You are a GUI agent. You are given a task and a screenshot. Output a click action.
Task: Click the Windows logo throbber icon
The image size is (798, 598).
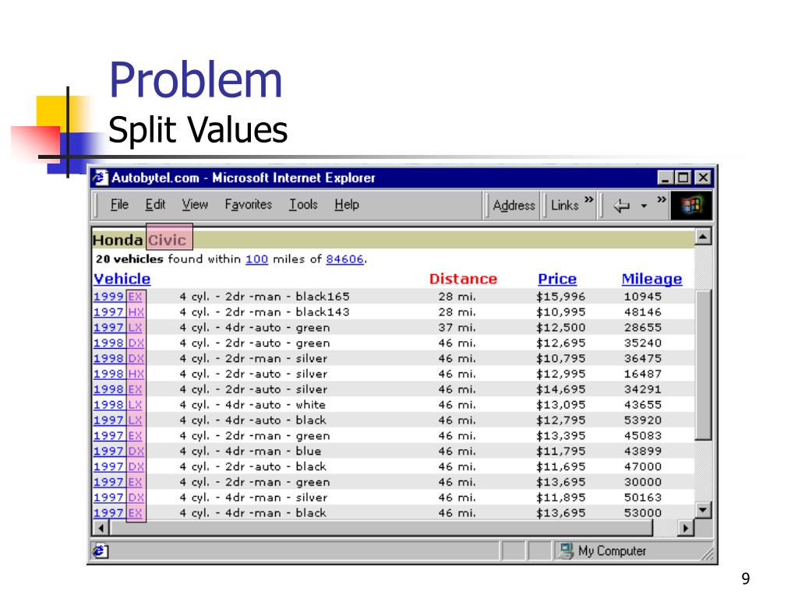tap(691, 206)
